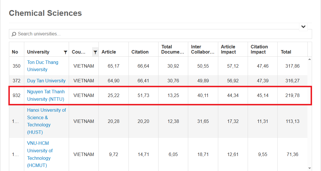This screenshot has height=171, width=321.
Task: Open the Country column filter icon
Action: click(x=95, y=52)
